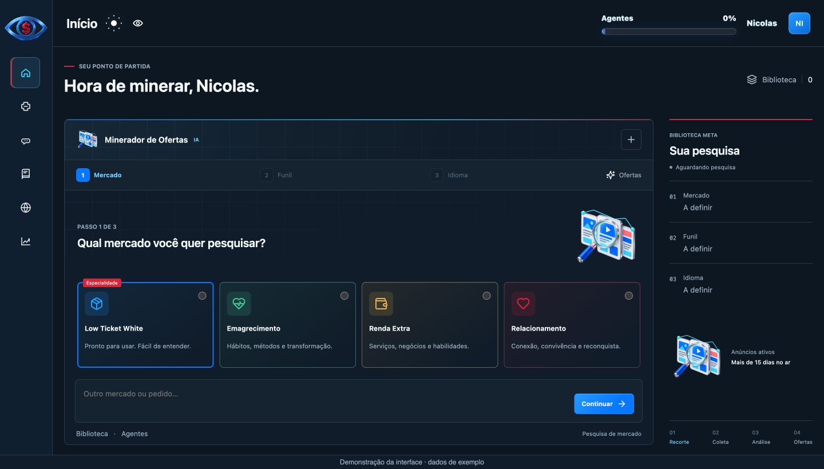Image resolution: width=824 pixels, height=469 pixels.
Task: Click the Ofertas stage 04
Action: pyautogui.click(x=803, y=438)
